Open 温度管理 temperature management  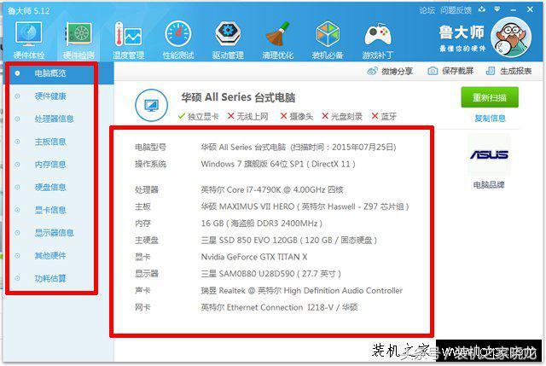click(128, 39)
